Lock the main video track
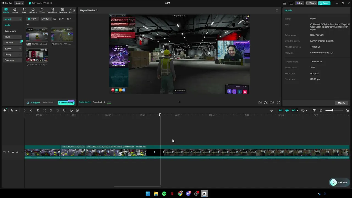The image size is (352, 198). click(9, 152)
